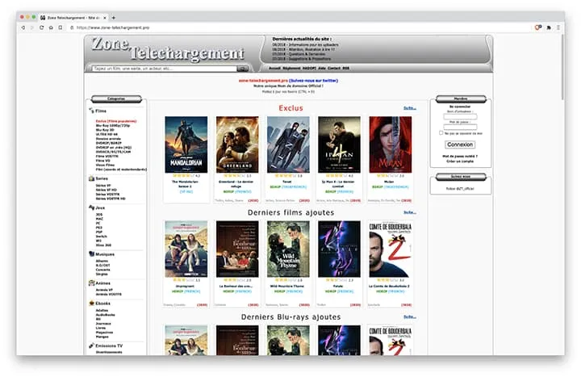Click the Xbox 360 link under Jeux
The image size is (581, 377).
click(103, 245)
